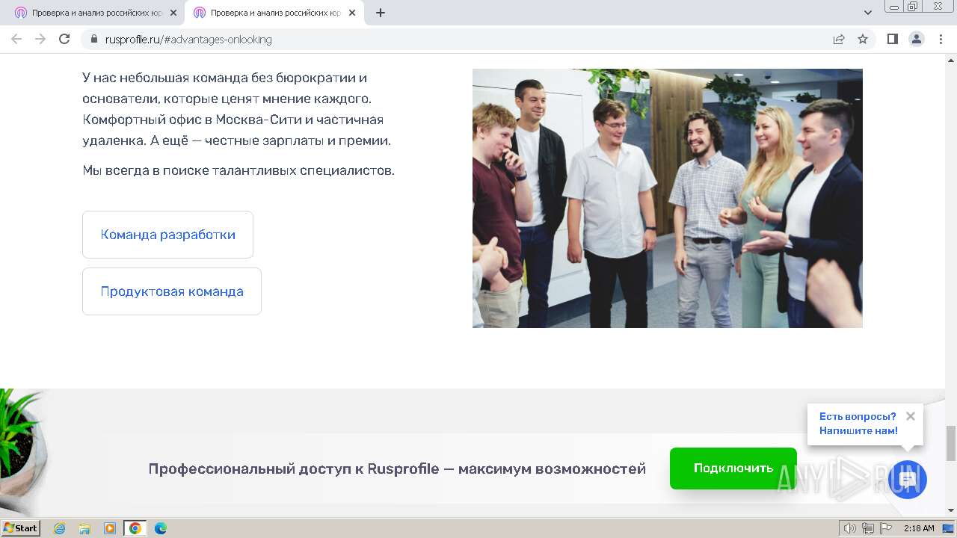Image resolution: width=957 pixels, height=538 pixels.
Task: Click the page vertical scrollbar thumb
Action: pos(951,444)
